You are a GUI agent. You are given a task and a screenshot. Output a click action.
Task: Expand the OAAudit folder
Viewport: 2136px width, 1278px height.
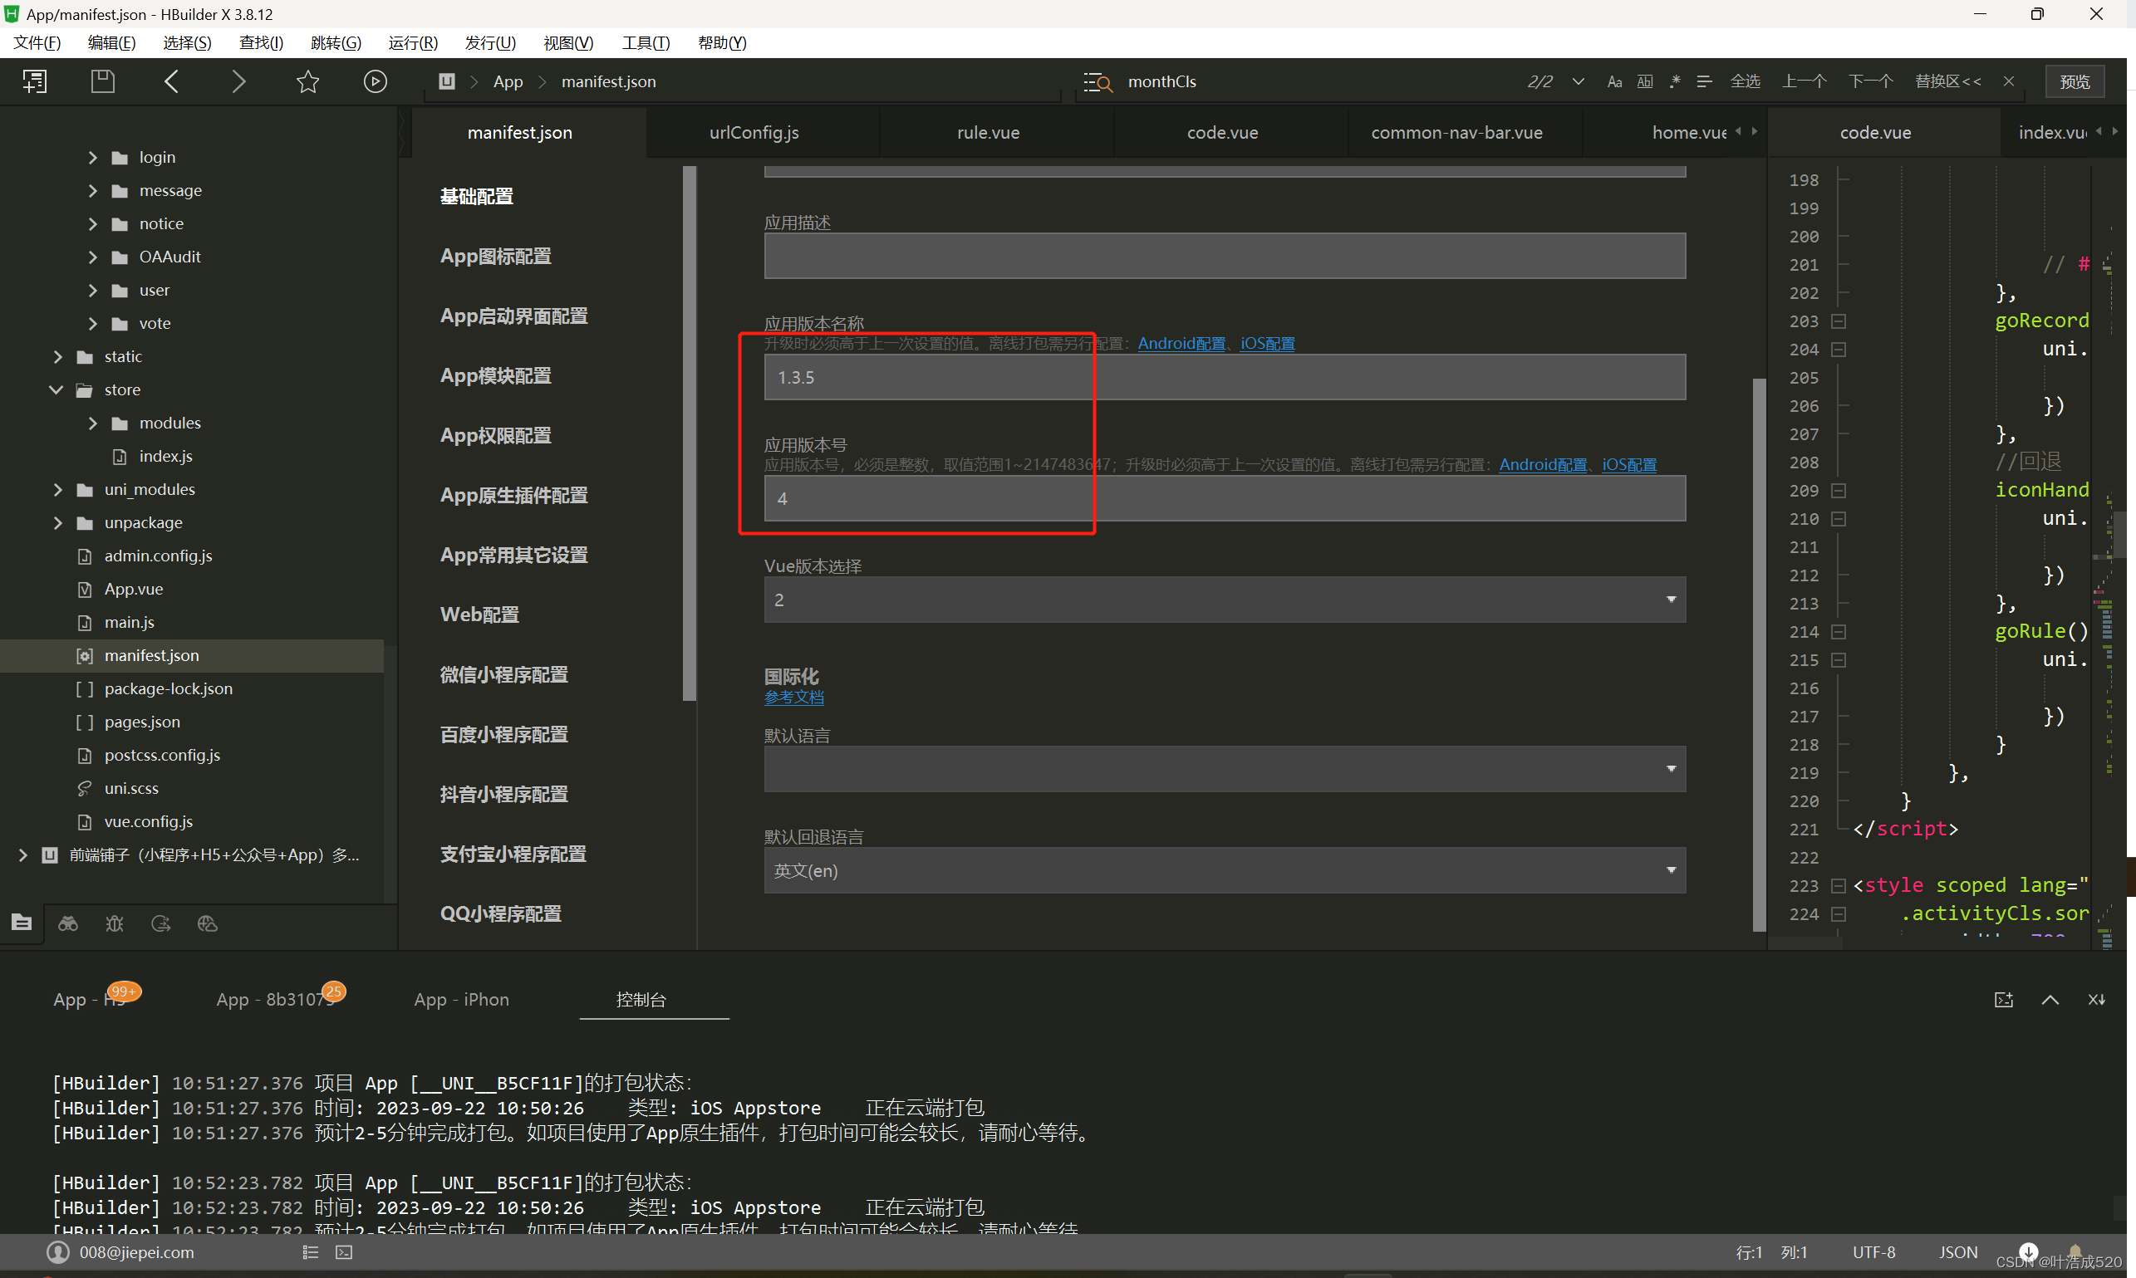pyautogui.click(x=93, y=257)
